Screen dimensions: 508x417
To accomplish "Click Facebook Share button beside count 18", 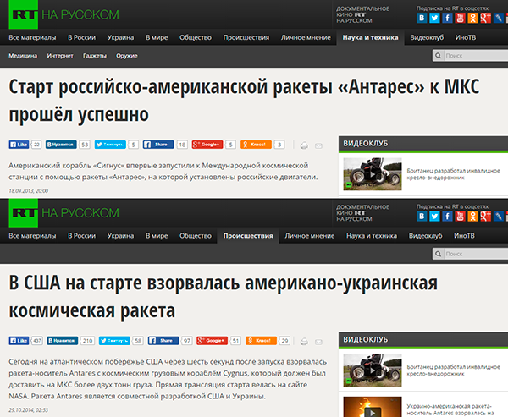I will coord(158,145).
